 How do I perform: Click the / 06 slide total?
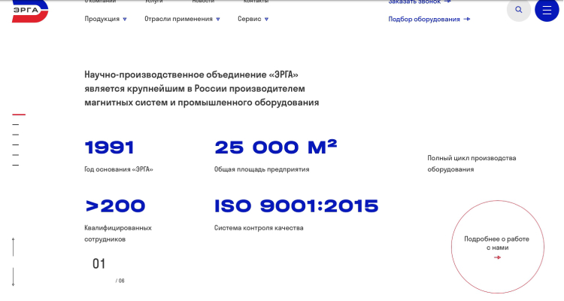(x=120, y=281)
